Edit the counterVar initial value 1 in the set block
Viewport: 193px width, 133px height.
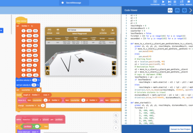(39, 90)
